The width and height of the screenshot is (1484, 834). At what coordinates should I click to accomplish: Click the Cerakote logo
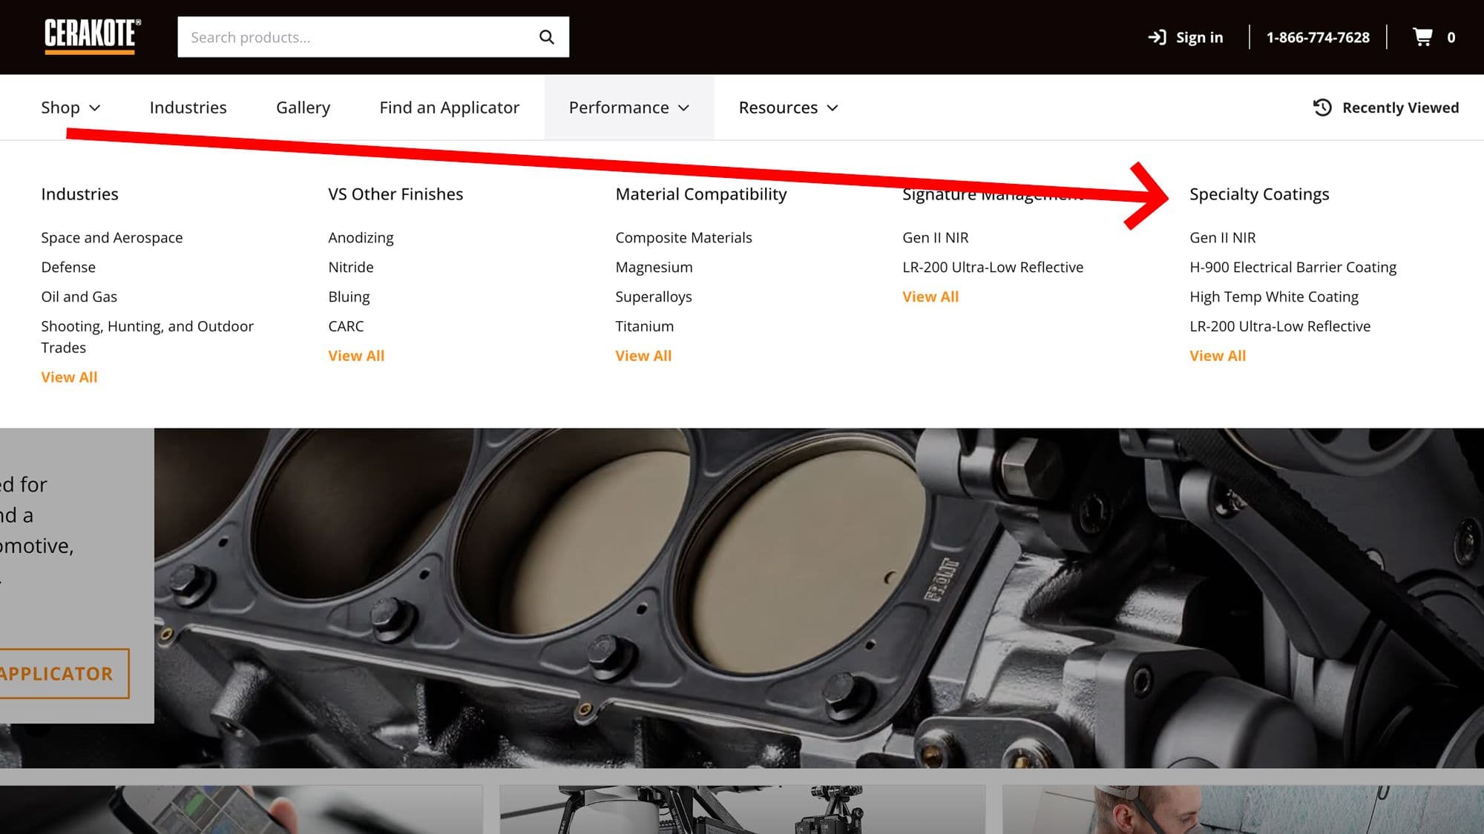click(x=92, y=36)
